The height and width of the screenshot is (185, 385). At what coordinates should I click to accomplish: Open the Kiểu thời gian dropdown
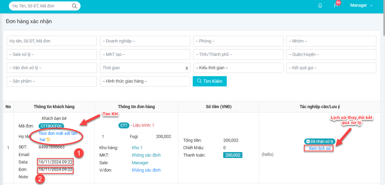(x=238, y=68)
